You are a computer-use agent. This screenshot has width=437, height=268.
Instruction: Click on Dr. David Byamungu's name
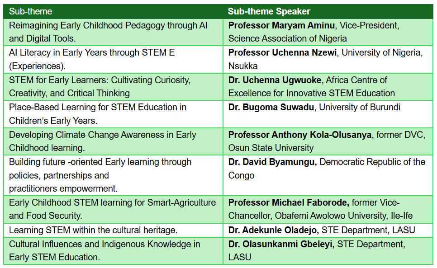pos(272,162)
